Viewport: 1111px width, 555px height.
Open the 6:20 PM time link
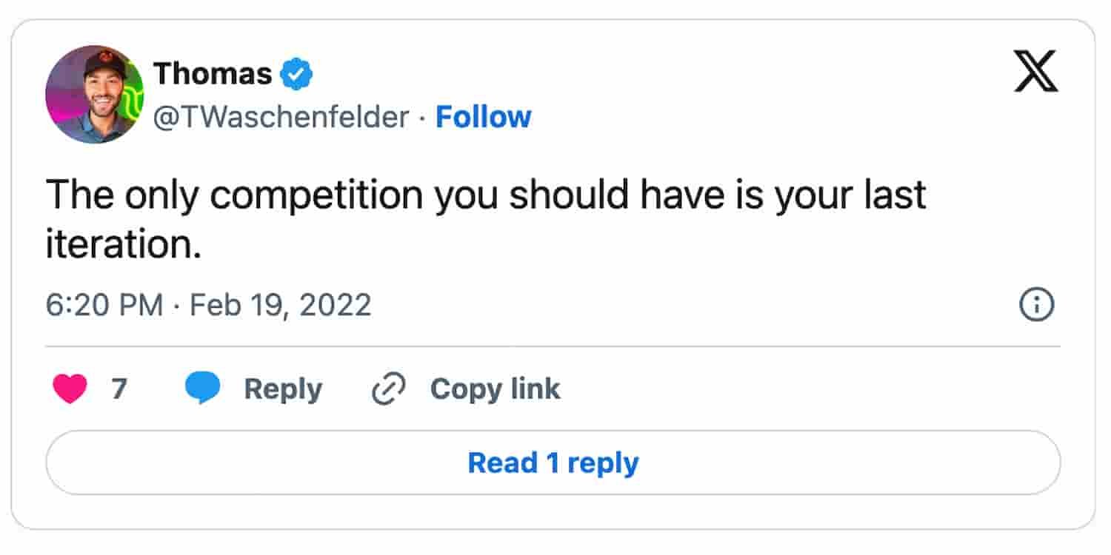point(104,305)
